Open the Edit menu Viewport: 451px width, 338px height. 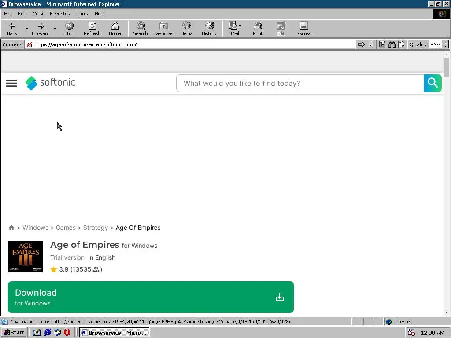click(x=22, y=14)
